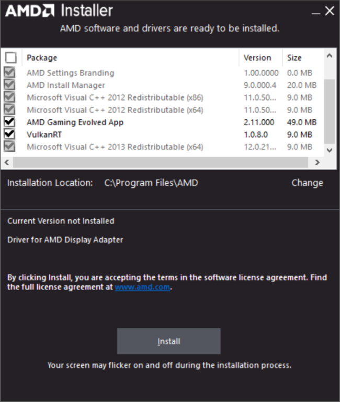This screenshot has width=340, height=402.
Task: Change the installation location
Action: (307, 183)
